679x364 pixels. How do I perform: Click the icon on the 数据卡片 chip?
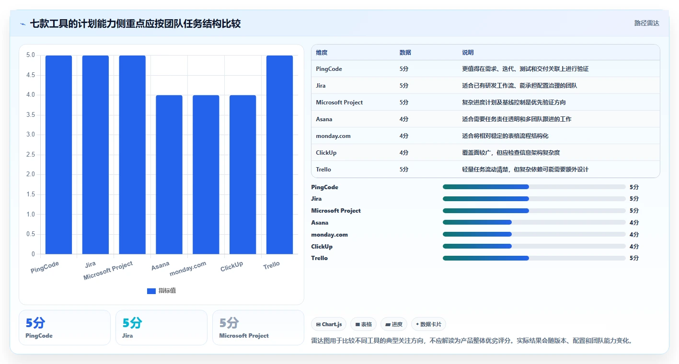[417, 325]
